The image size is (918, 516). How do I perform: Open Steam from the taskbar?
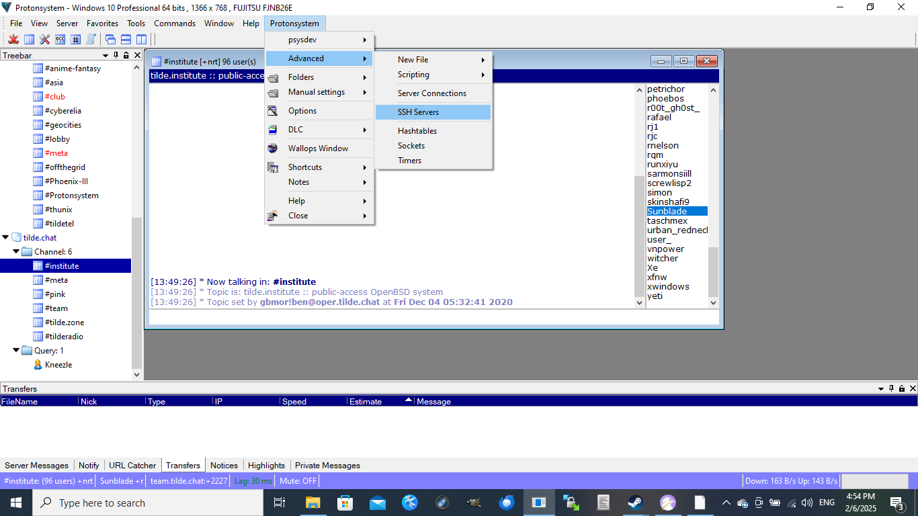635,503
